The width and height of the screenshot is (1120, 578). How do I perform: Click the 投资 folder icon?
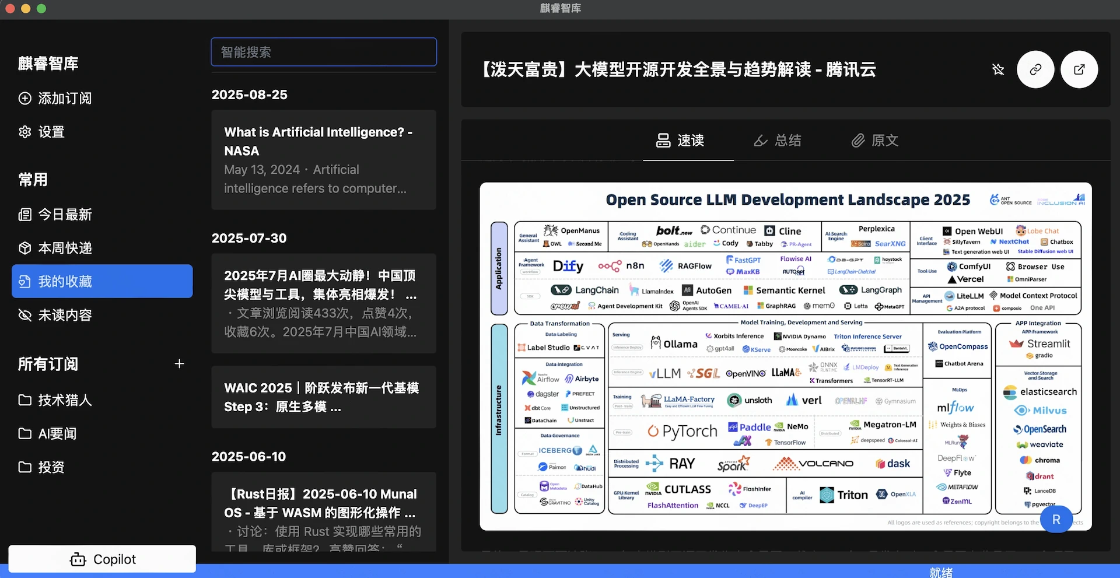click(x=25, y=467)
